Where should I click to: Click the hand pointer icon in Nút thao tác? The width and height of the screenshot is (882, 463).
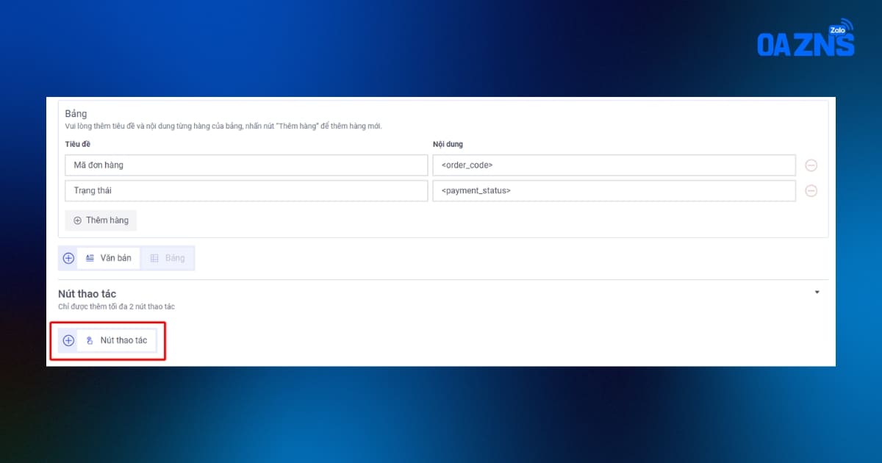click(90, 340)
